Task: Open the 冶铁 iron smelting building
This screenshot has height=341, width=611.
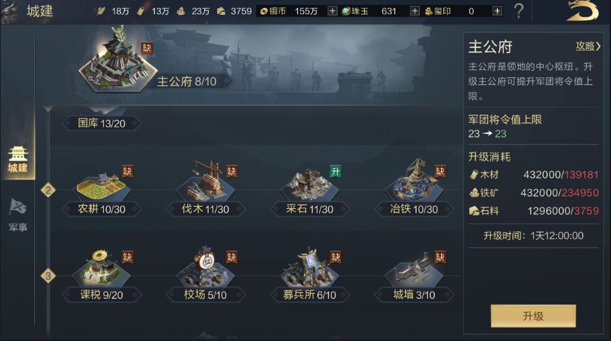Action: (x=413, y=188)
